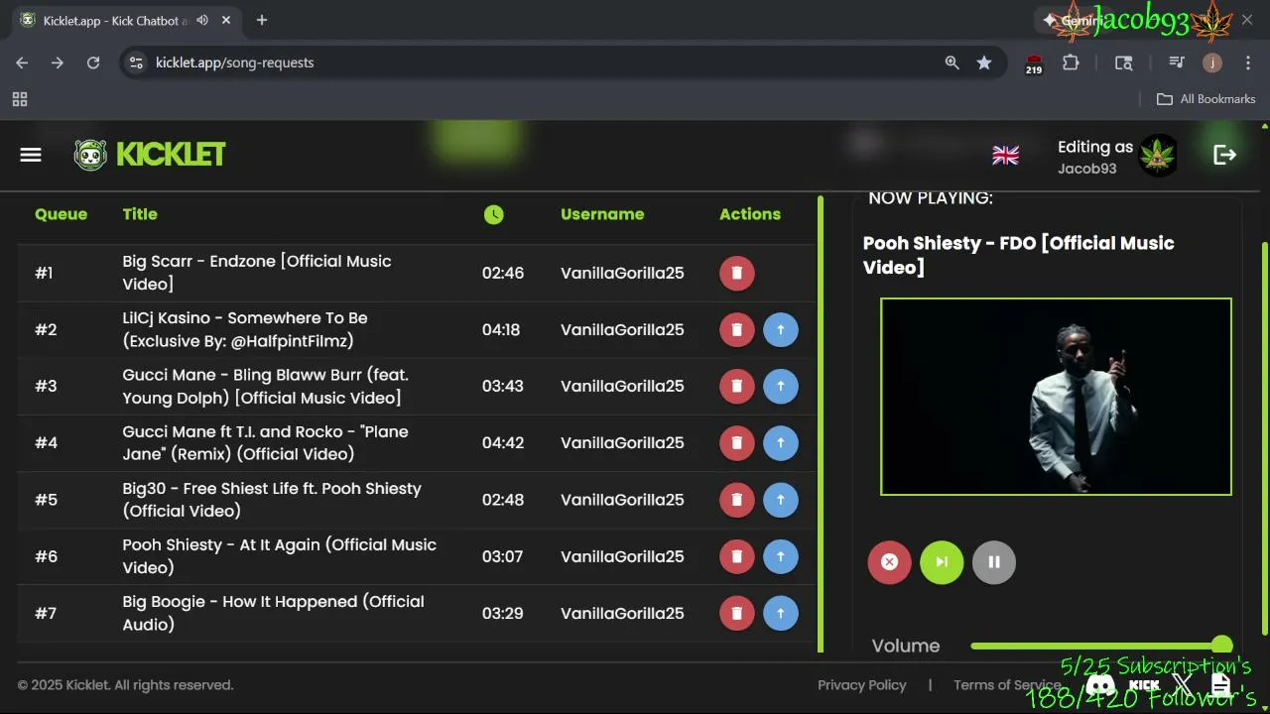
Task: Click the duration clock column header
Action: 494,214
